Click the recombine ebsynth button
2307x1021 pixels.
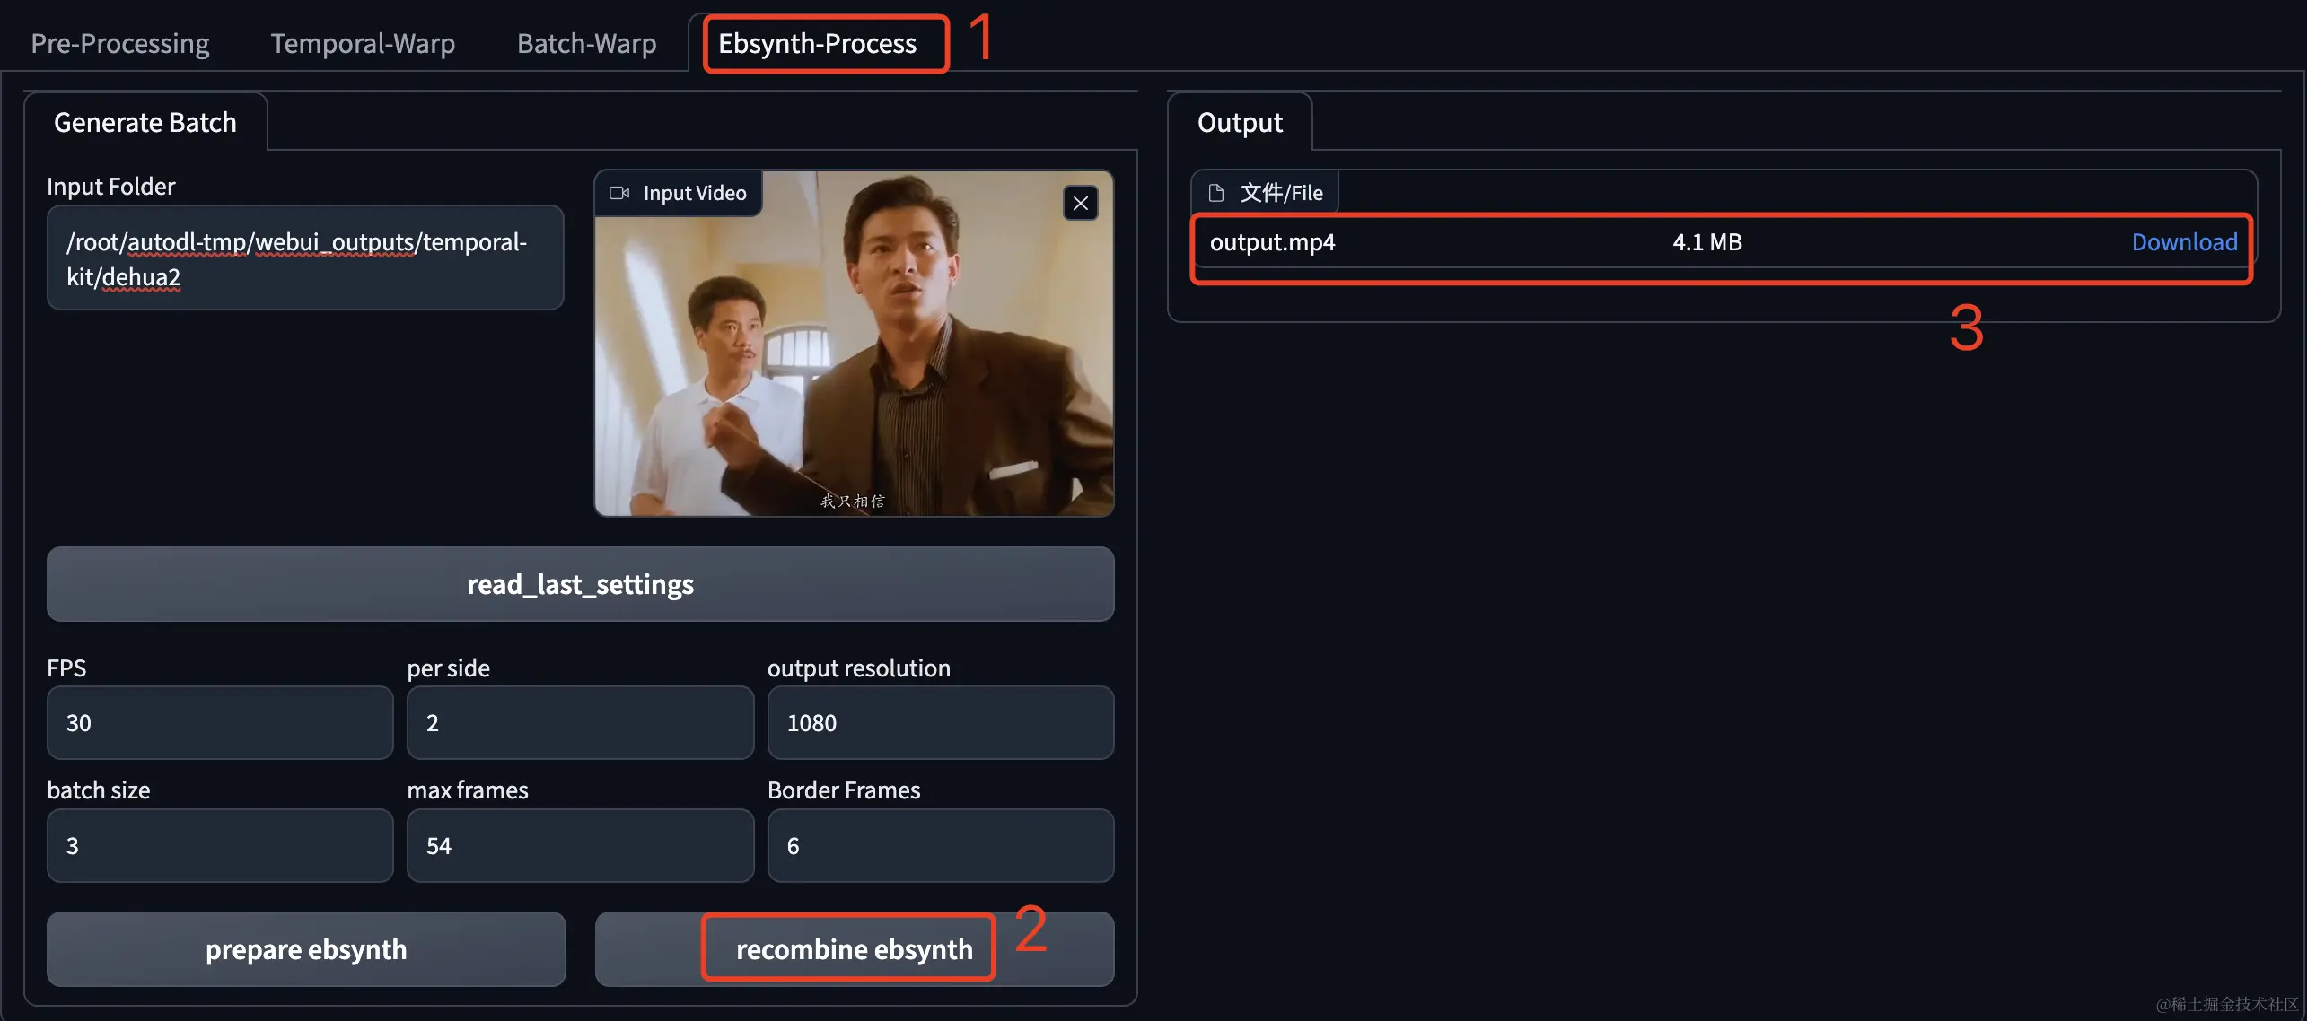click(x=854, y=949)
